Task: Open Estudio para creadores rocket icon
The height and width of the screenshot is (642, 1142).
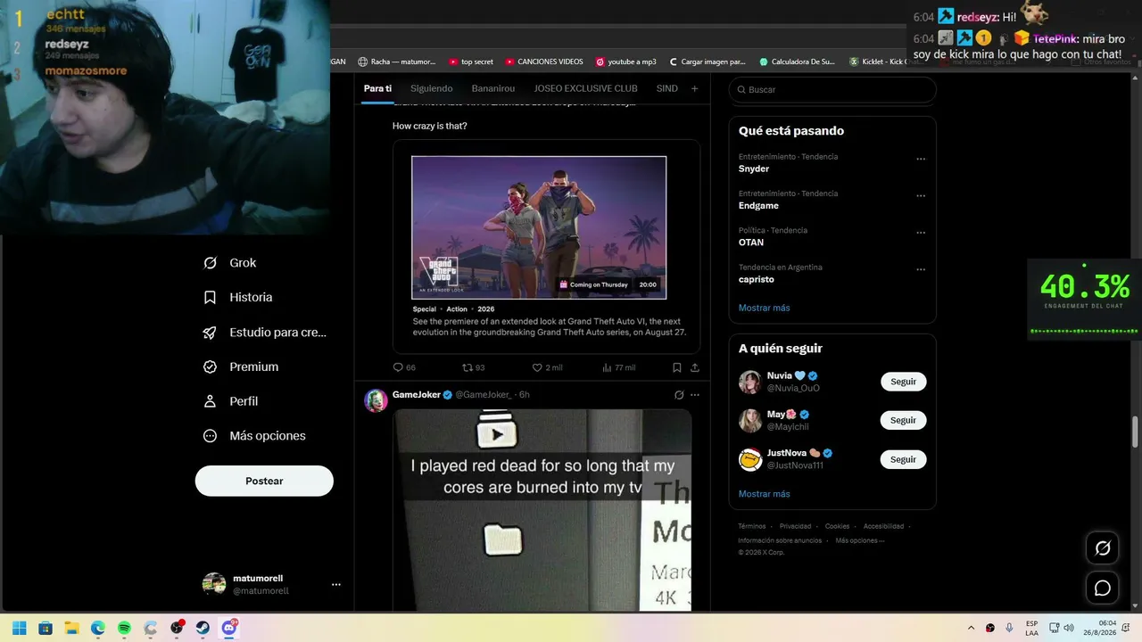Action: [x=210, y=332]
